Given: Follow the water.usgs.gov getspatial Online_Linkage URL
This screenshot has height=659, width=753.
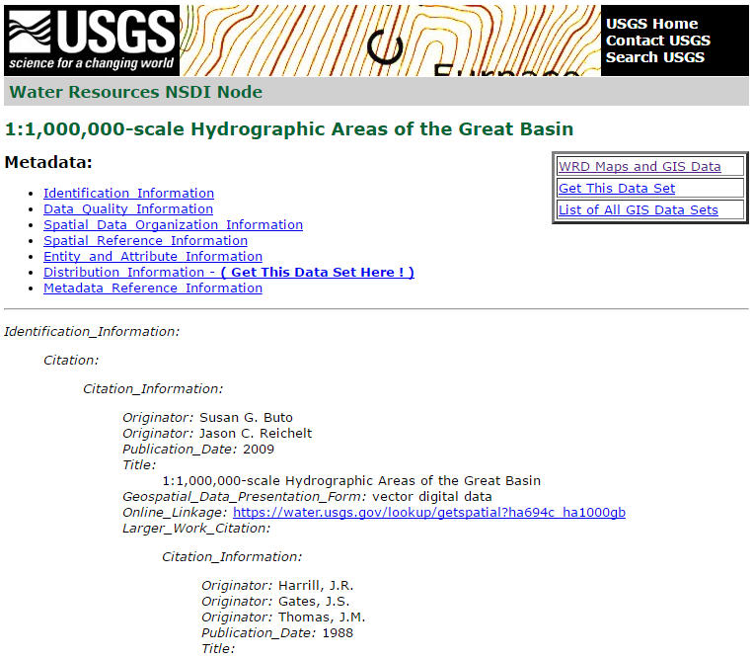Looking at the screenshot, I should point(429,513).
